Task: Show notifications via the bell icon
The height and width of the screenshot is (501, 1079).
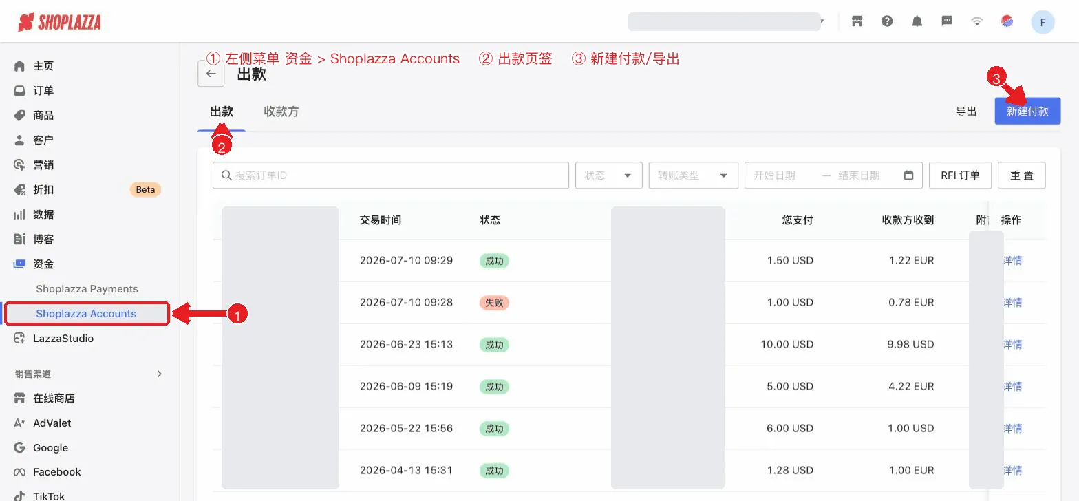Action: pyautogui.click(x=917, y=21)
